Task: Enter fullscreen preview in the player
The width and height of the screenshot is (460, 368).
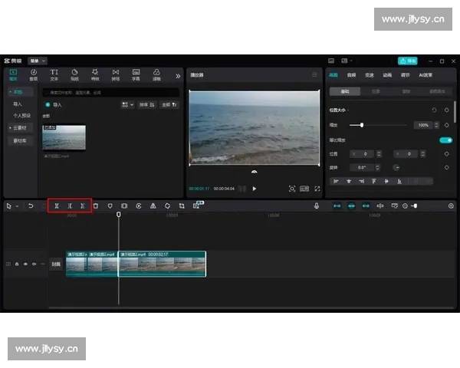Action: click(317, 188)
